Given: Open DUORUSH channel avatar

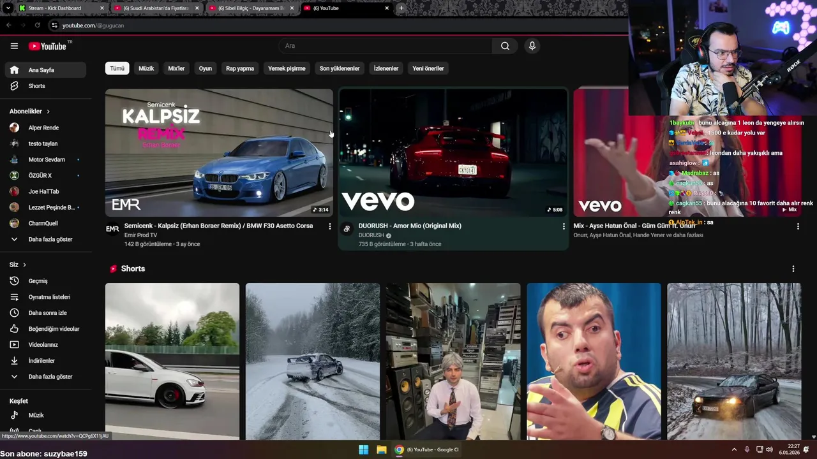Looking at the screenshot, I should click(x=347, y=229).
